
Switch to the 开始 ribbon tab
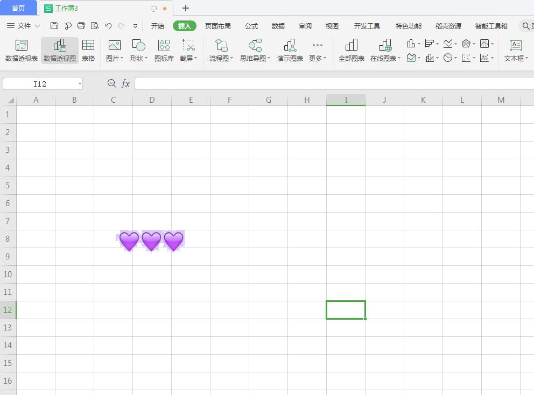point(157,26)
